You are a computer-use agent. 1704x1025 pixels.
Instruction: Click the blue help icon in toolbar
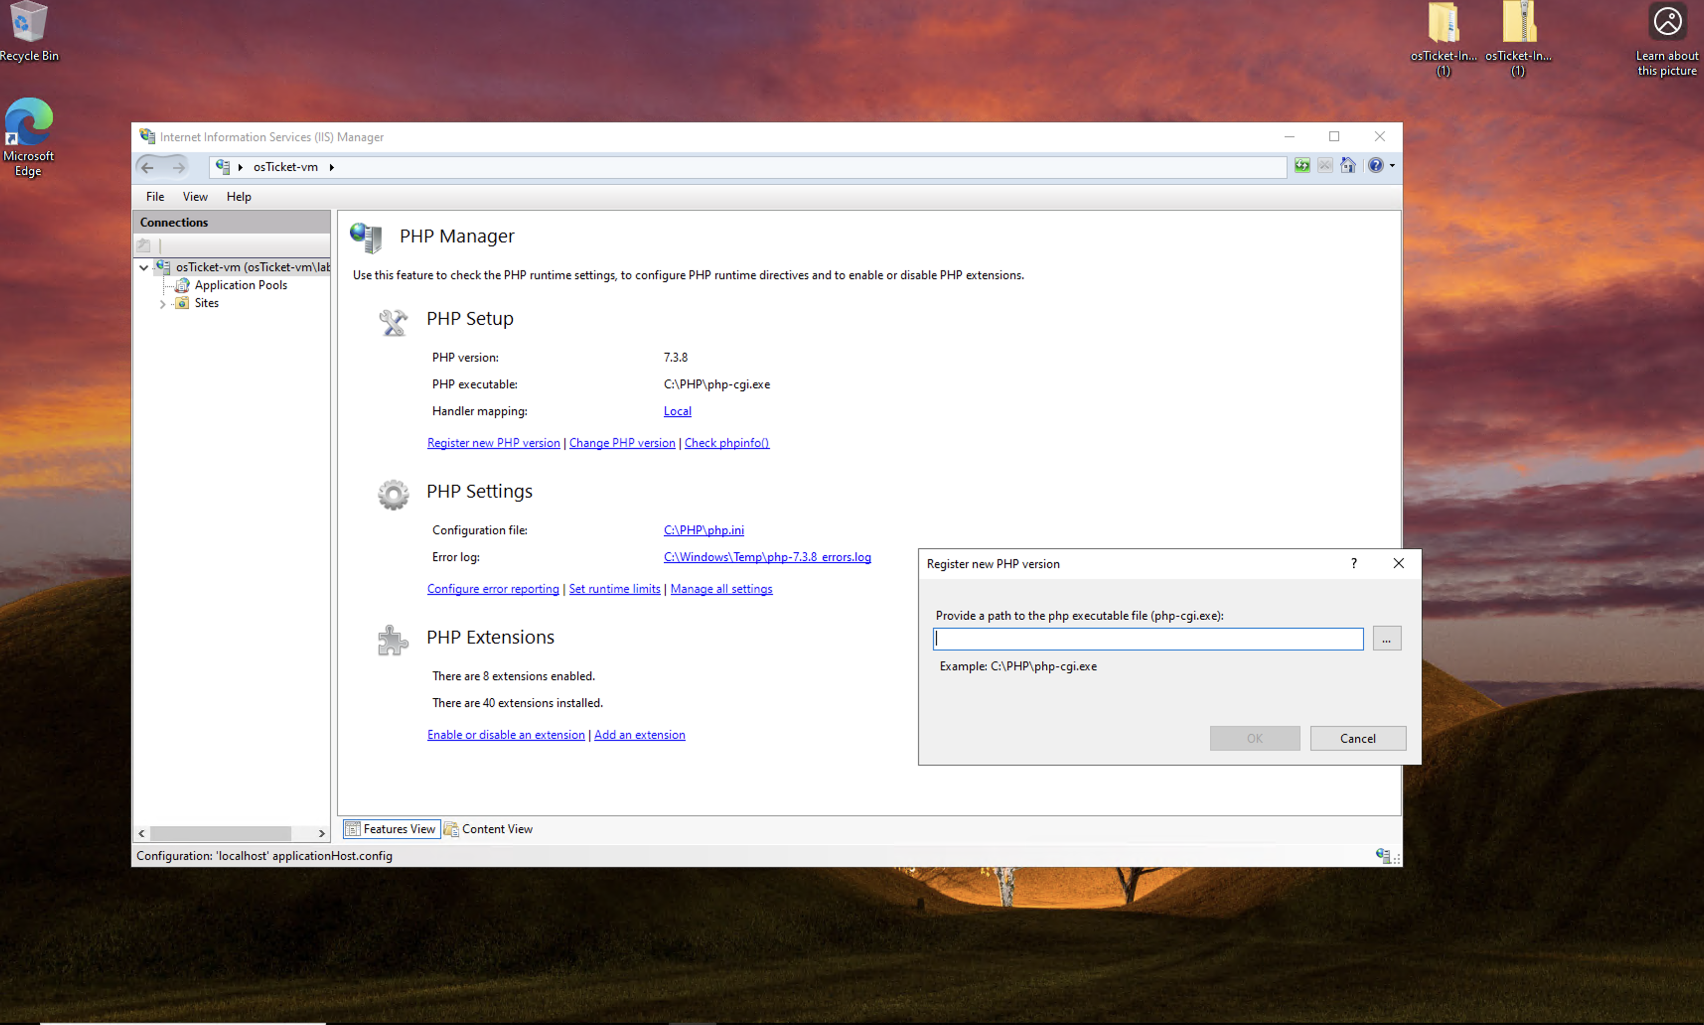pos(1375,165)
